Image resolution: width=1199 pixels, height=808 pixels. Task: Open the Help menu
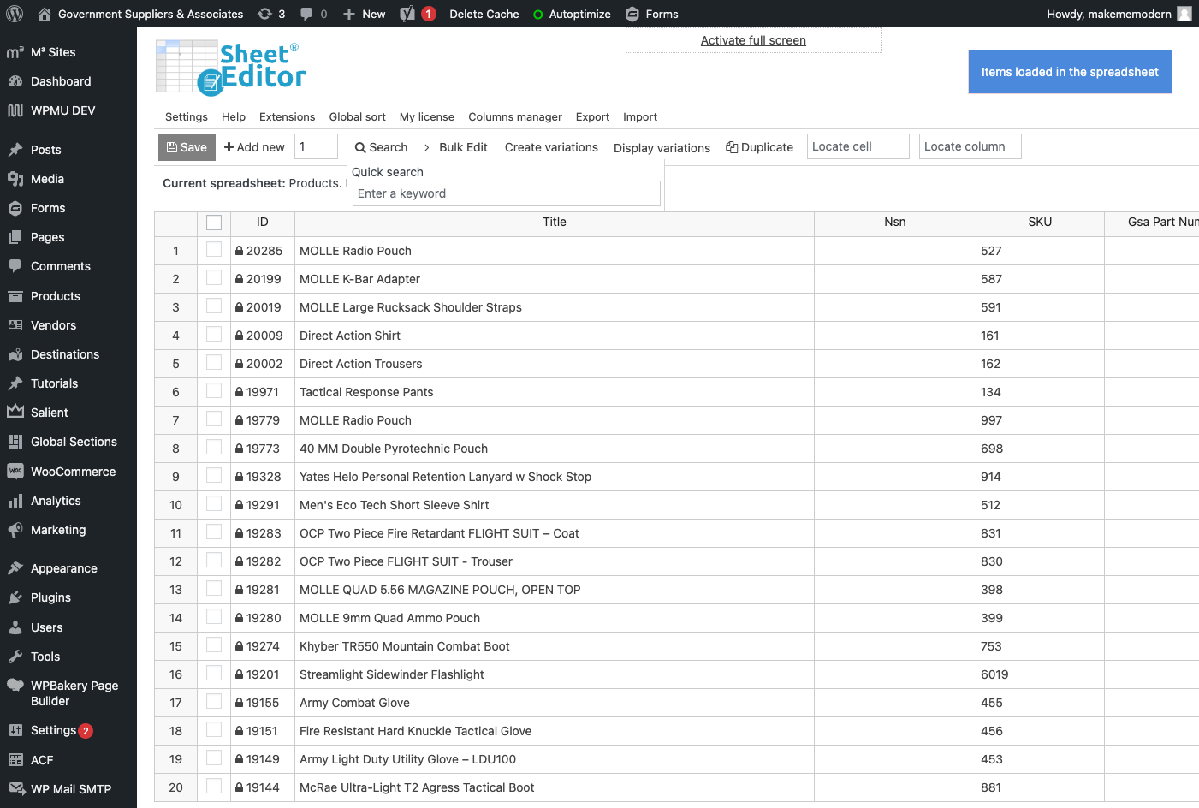234,117
